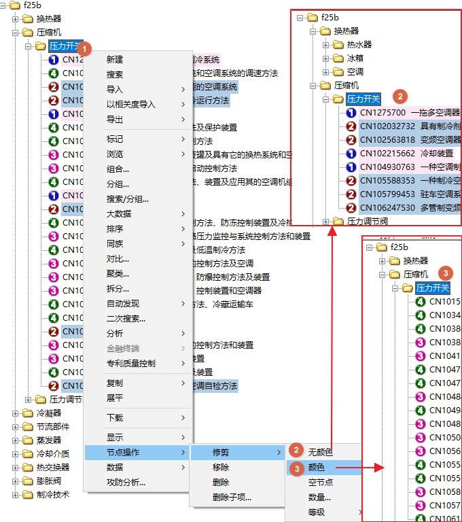The image size is (462, 522).
Task: Click the folder icon beside 蒸发器
Action: point(28,440)
